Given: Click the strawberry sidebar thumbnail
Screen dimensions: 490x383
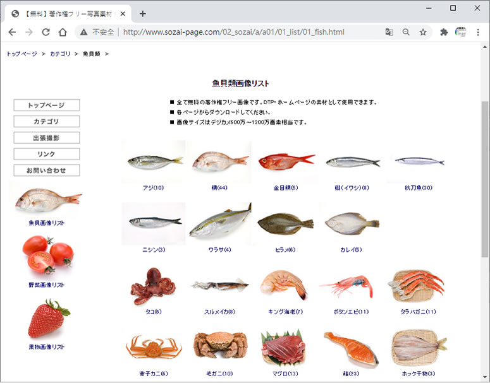Looking at the screenshot, I should [x=48, y=318].
